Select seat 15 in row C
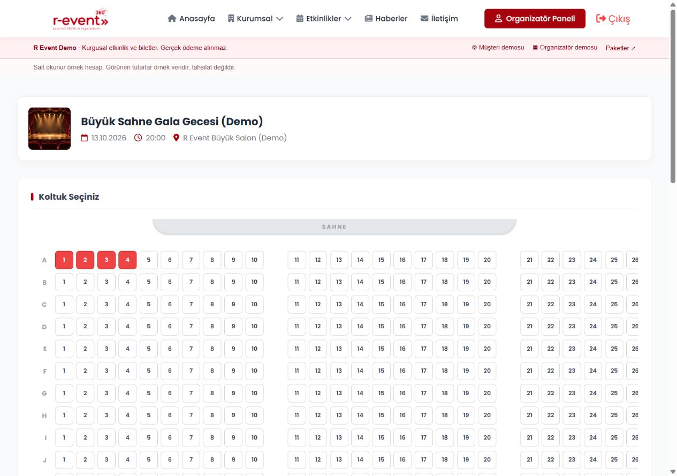This screenshot has width=677, height=476. click(x=381, y=305)
